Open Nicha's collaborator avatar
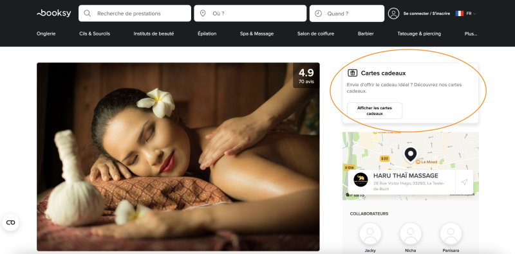 411,233
